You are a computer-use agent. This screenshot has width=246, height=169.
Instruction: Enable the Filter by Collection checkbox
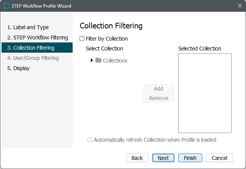click(82, 39)
